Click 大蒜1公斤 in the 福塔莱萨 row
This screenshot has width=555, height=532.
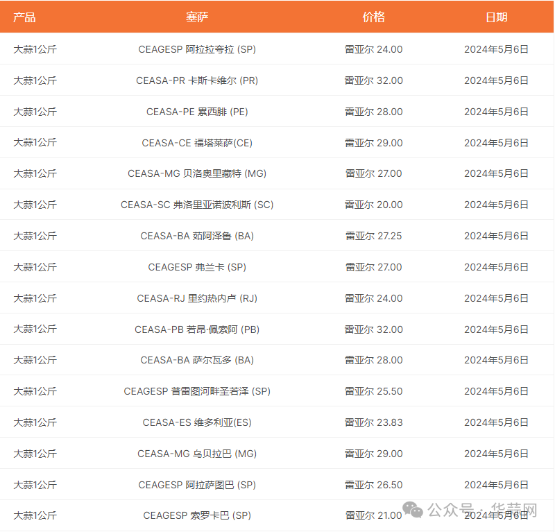[35, 143]
